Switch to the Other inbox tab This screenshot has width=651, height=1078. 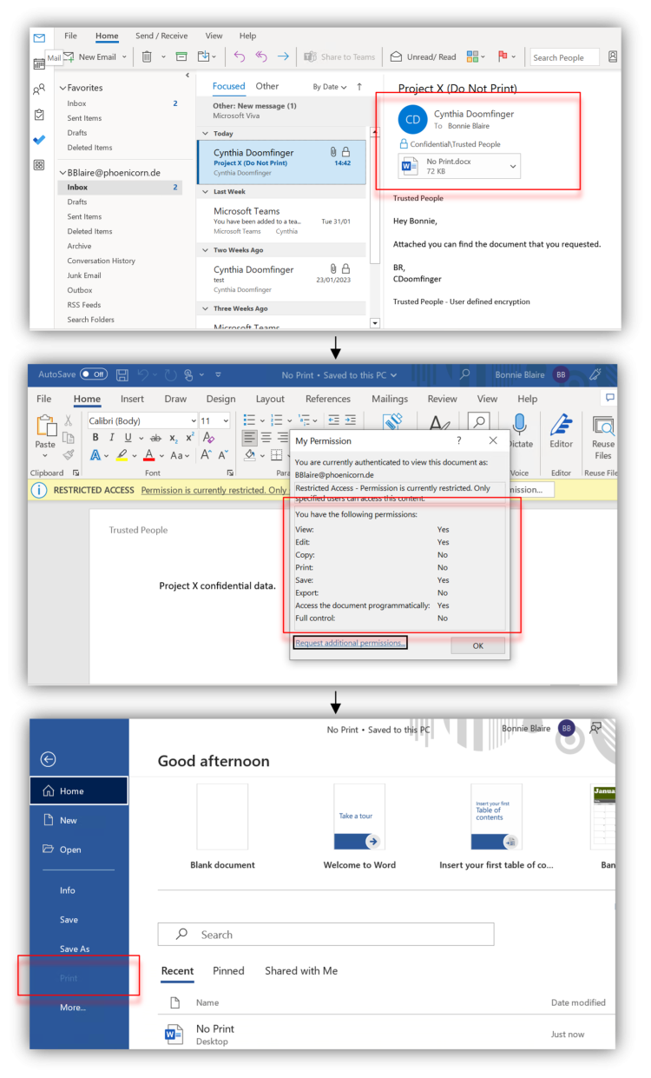click(x=267, y=86)
